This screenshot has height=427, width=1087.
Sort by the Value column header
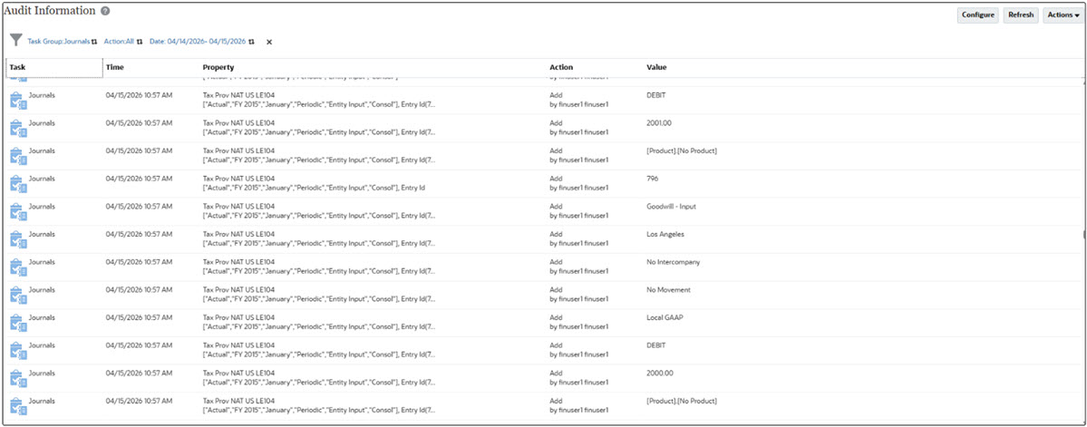pyautogui.click(x=656, y=67)
